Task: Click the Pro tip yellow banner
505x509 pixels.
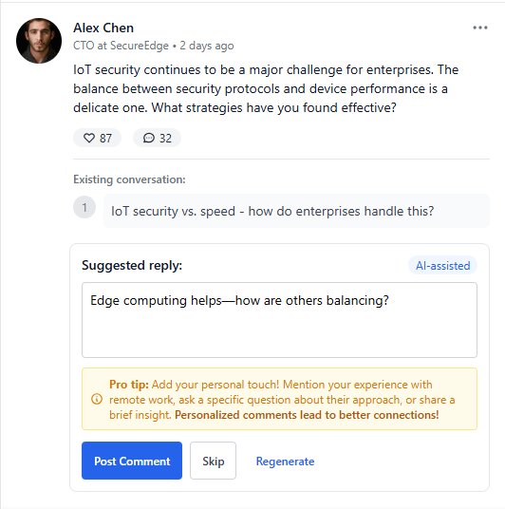Action: [279, 399]
